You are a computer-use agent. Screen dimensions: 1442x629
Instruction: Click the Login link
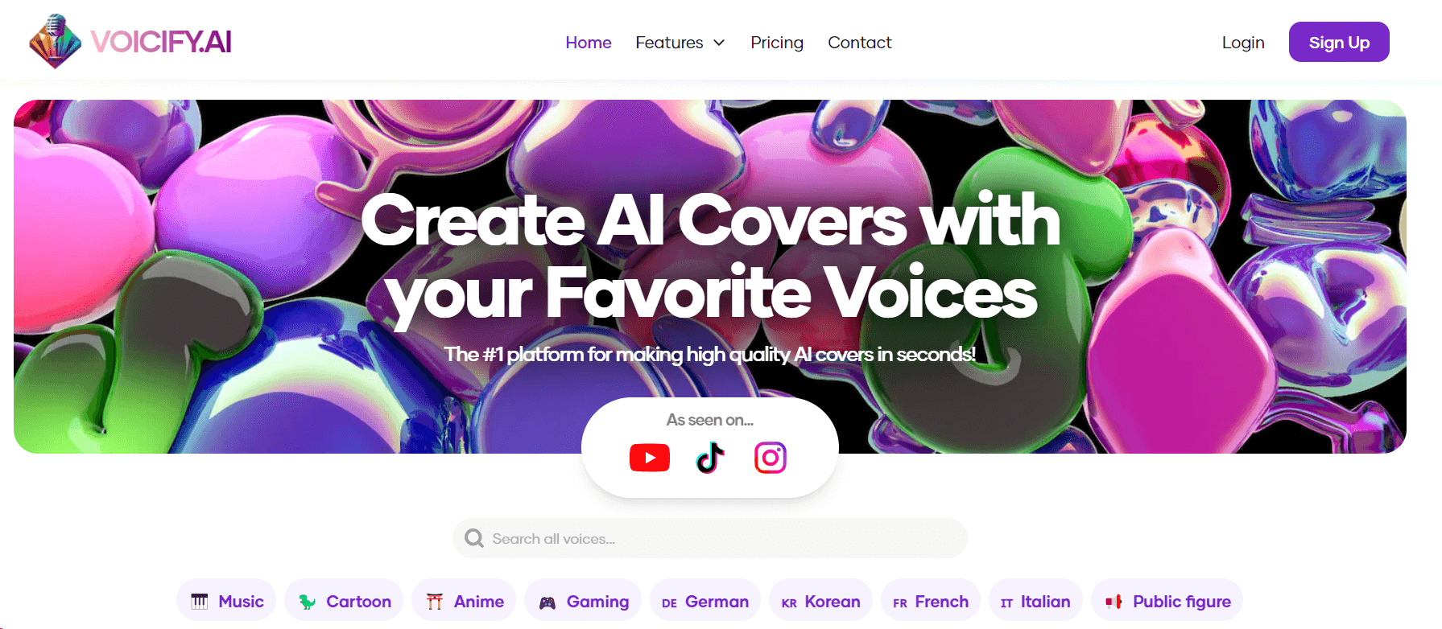click(1243, 43)
